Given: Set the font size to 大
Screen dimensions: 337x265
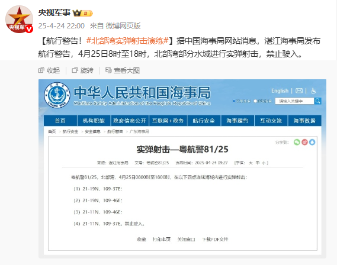Looking at the screenshot, I should pos(251,163).
